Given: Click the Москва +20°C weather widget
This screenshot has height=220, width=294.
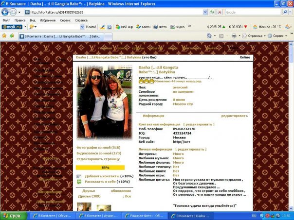Looking at the screenshot, I should pyautogui.click(x=267, y=27).
